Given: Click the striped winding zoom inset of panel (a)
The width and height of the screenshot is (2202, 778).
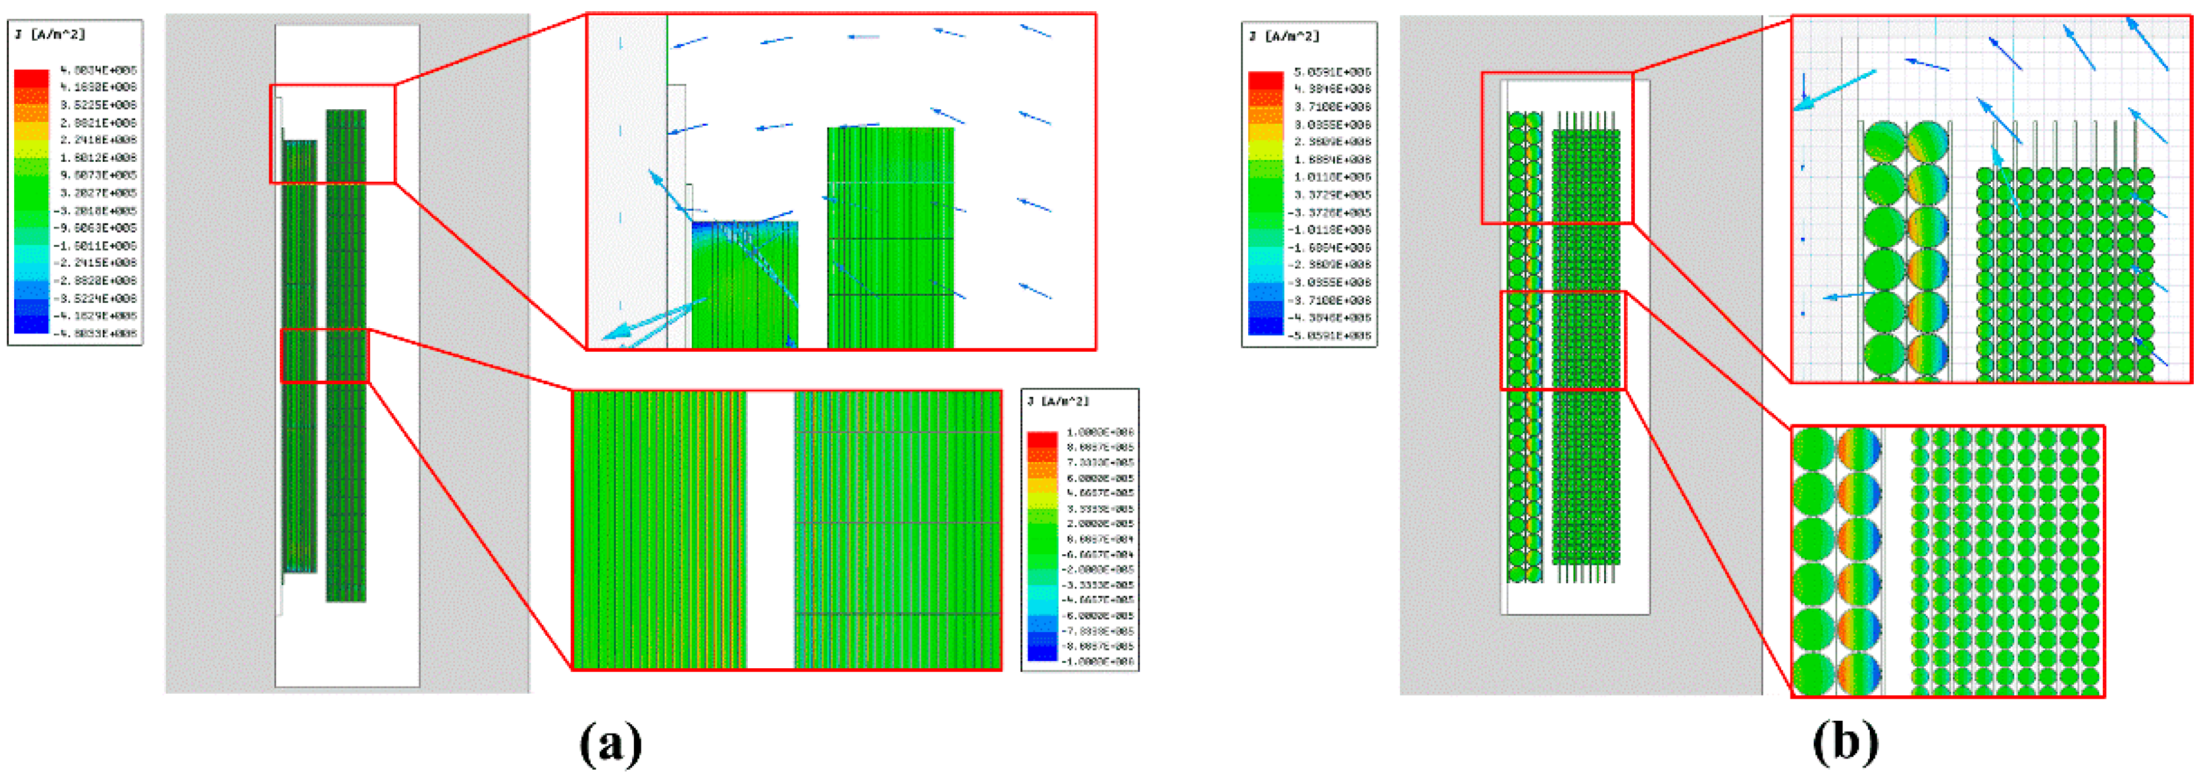Looking at the screenshot, I should [x=786, y=530].
